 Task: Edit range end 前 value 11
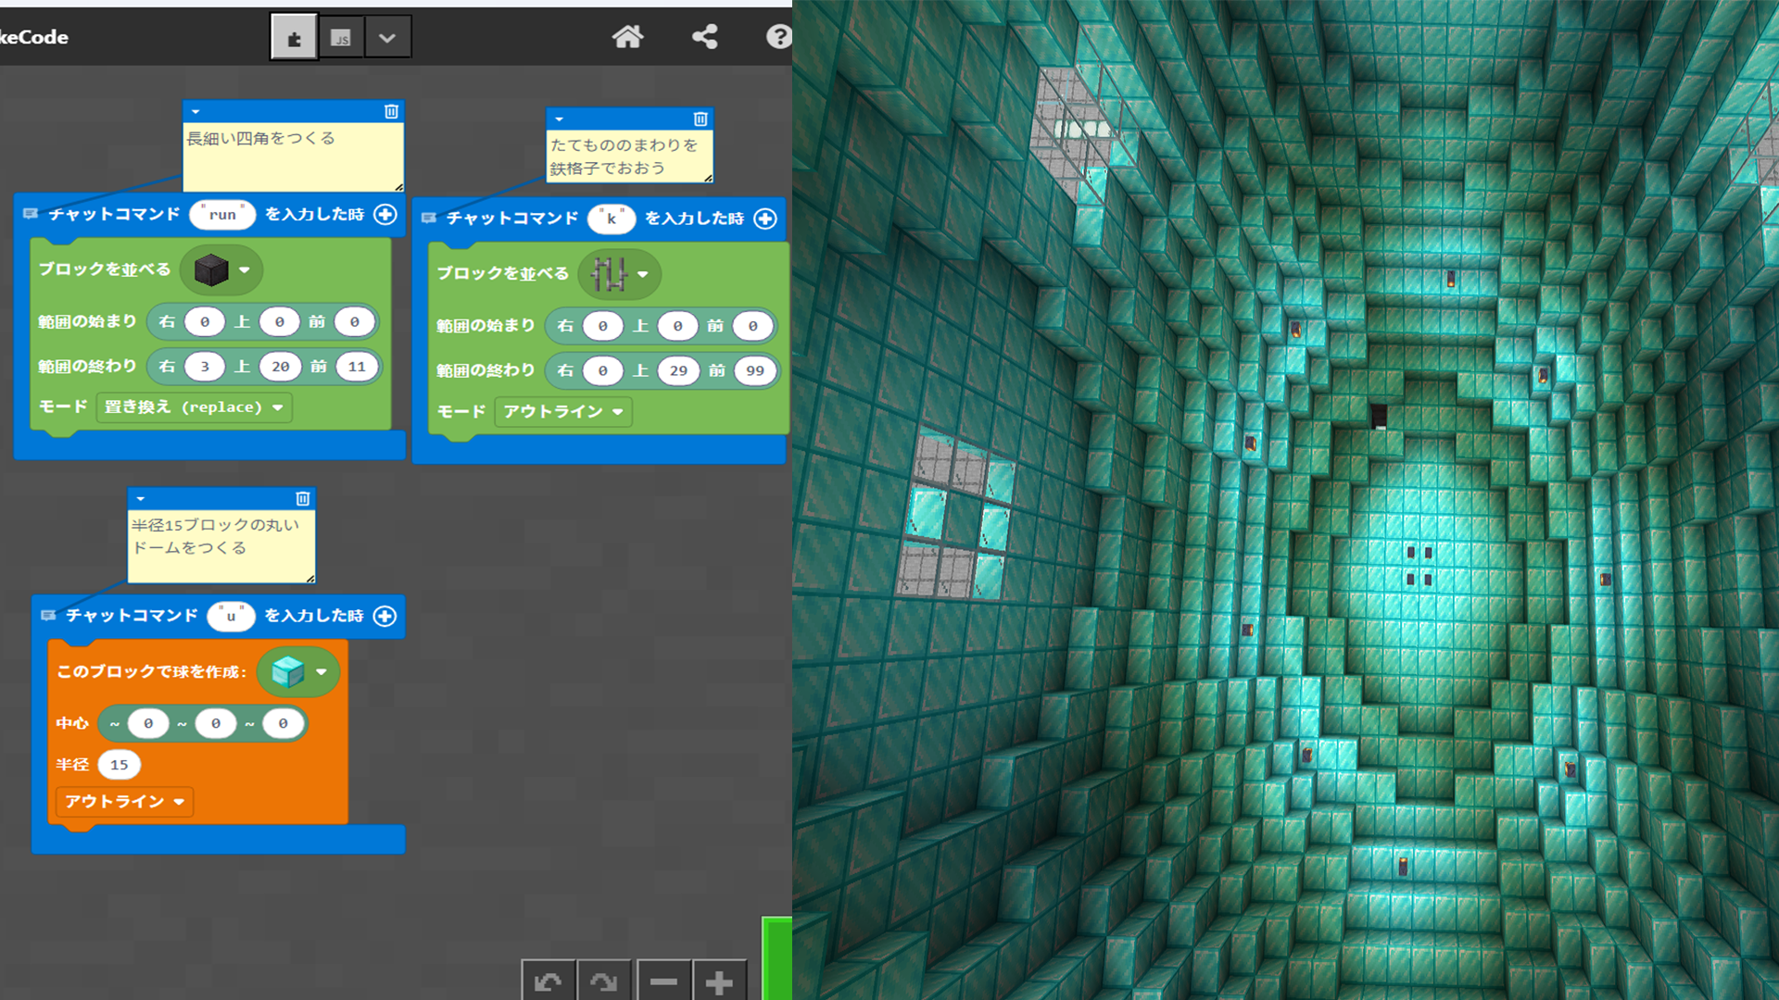357,367
